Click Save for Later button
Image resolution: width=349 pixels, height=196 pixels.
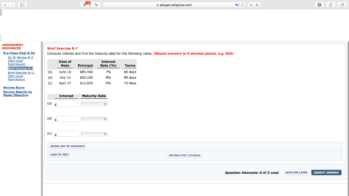pyautogui.click(x=296, y=173)
